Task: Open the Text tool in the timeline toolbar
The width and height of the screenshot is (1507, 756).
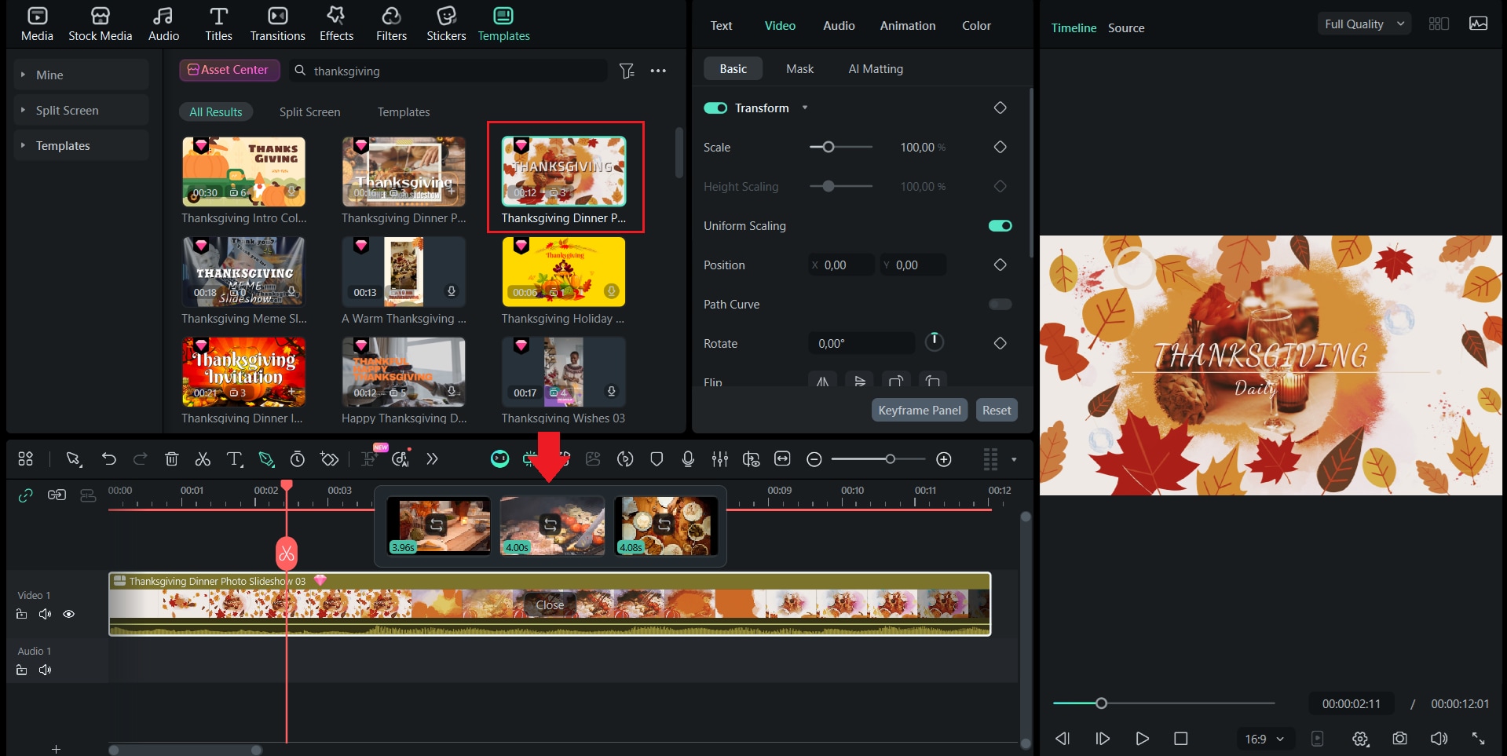Action: coord(235,459)
